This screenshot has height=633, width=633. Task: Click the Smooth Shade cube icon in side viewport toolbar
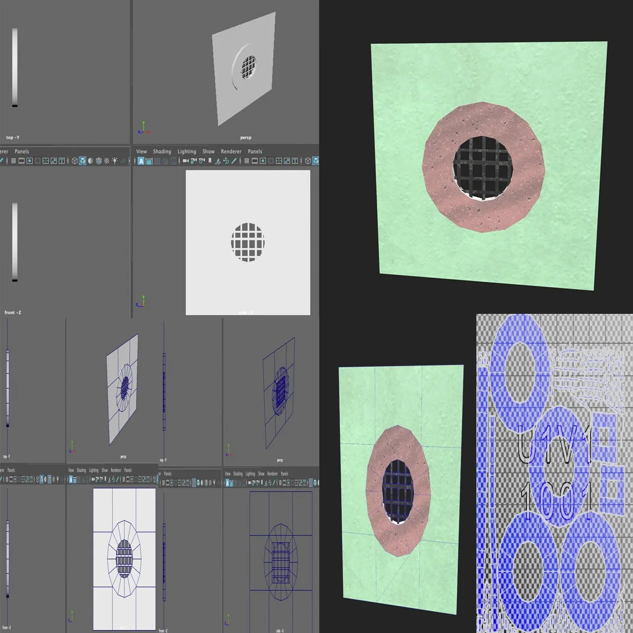coord(315,161)
